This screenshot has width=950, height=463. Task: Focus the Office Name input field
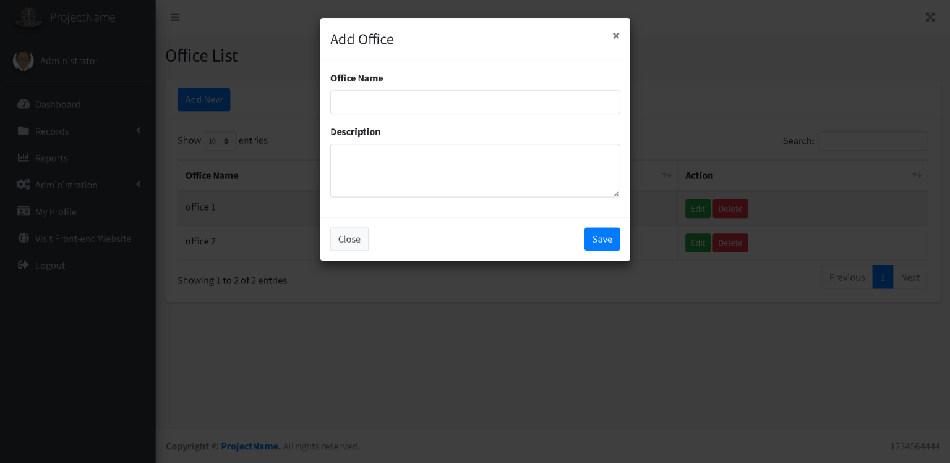coord(475,102)
